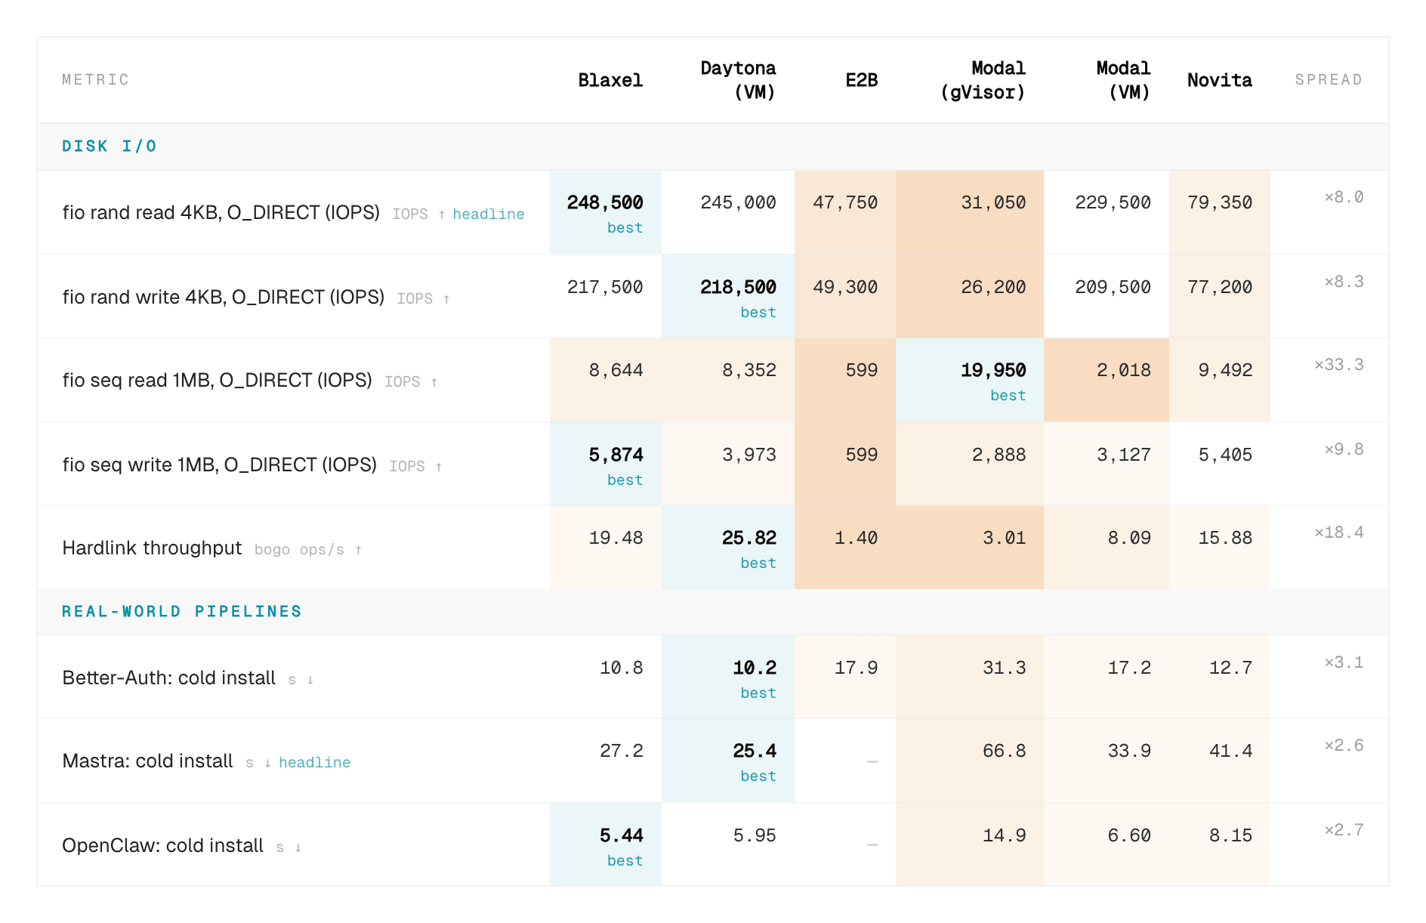Click the SPREAD column header
Image resolution: width=1426 pixels, height=923 pixels.
coord(1329,80)
